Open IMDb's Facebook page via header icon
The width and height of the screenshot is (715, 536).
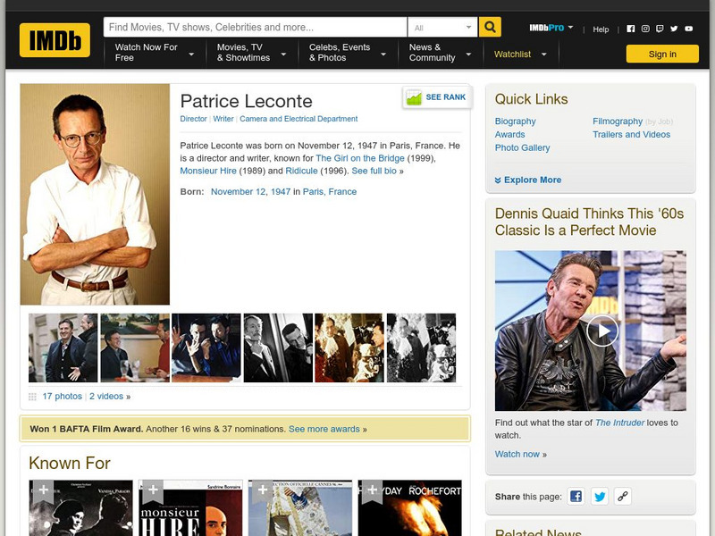coord(631,28)
